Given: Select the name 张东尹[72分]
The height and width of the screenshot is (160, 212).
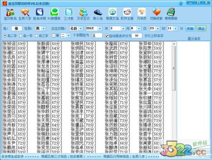Looking at the screenshot, I should click(x=15, y=143).
